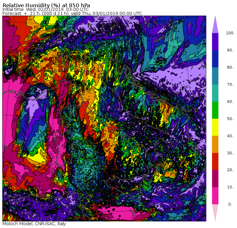
Task: Pick the green 50–60 colorbar segment
Action: tap(215, 110)
